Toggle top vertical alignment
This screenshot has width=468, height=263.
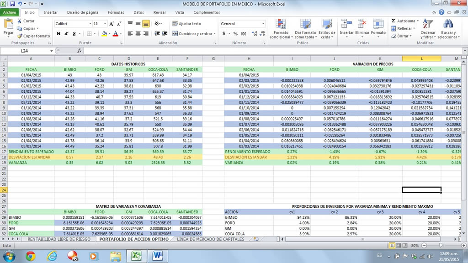130,24
